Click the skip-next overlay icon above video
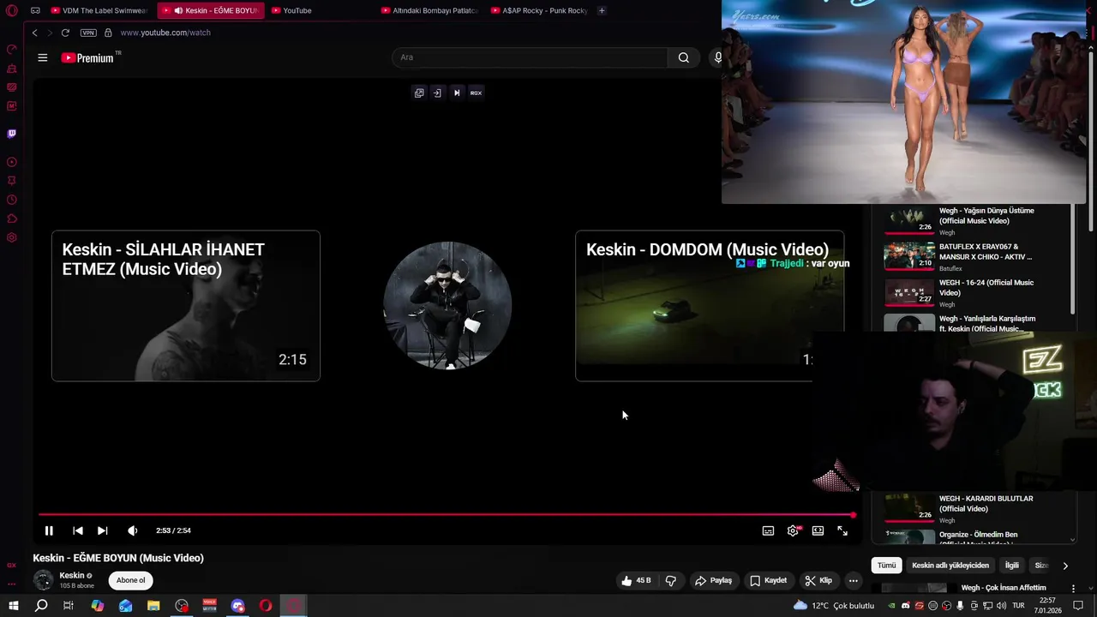This screenshot has height=617, width=1097. point(457,93)
